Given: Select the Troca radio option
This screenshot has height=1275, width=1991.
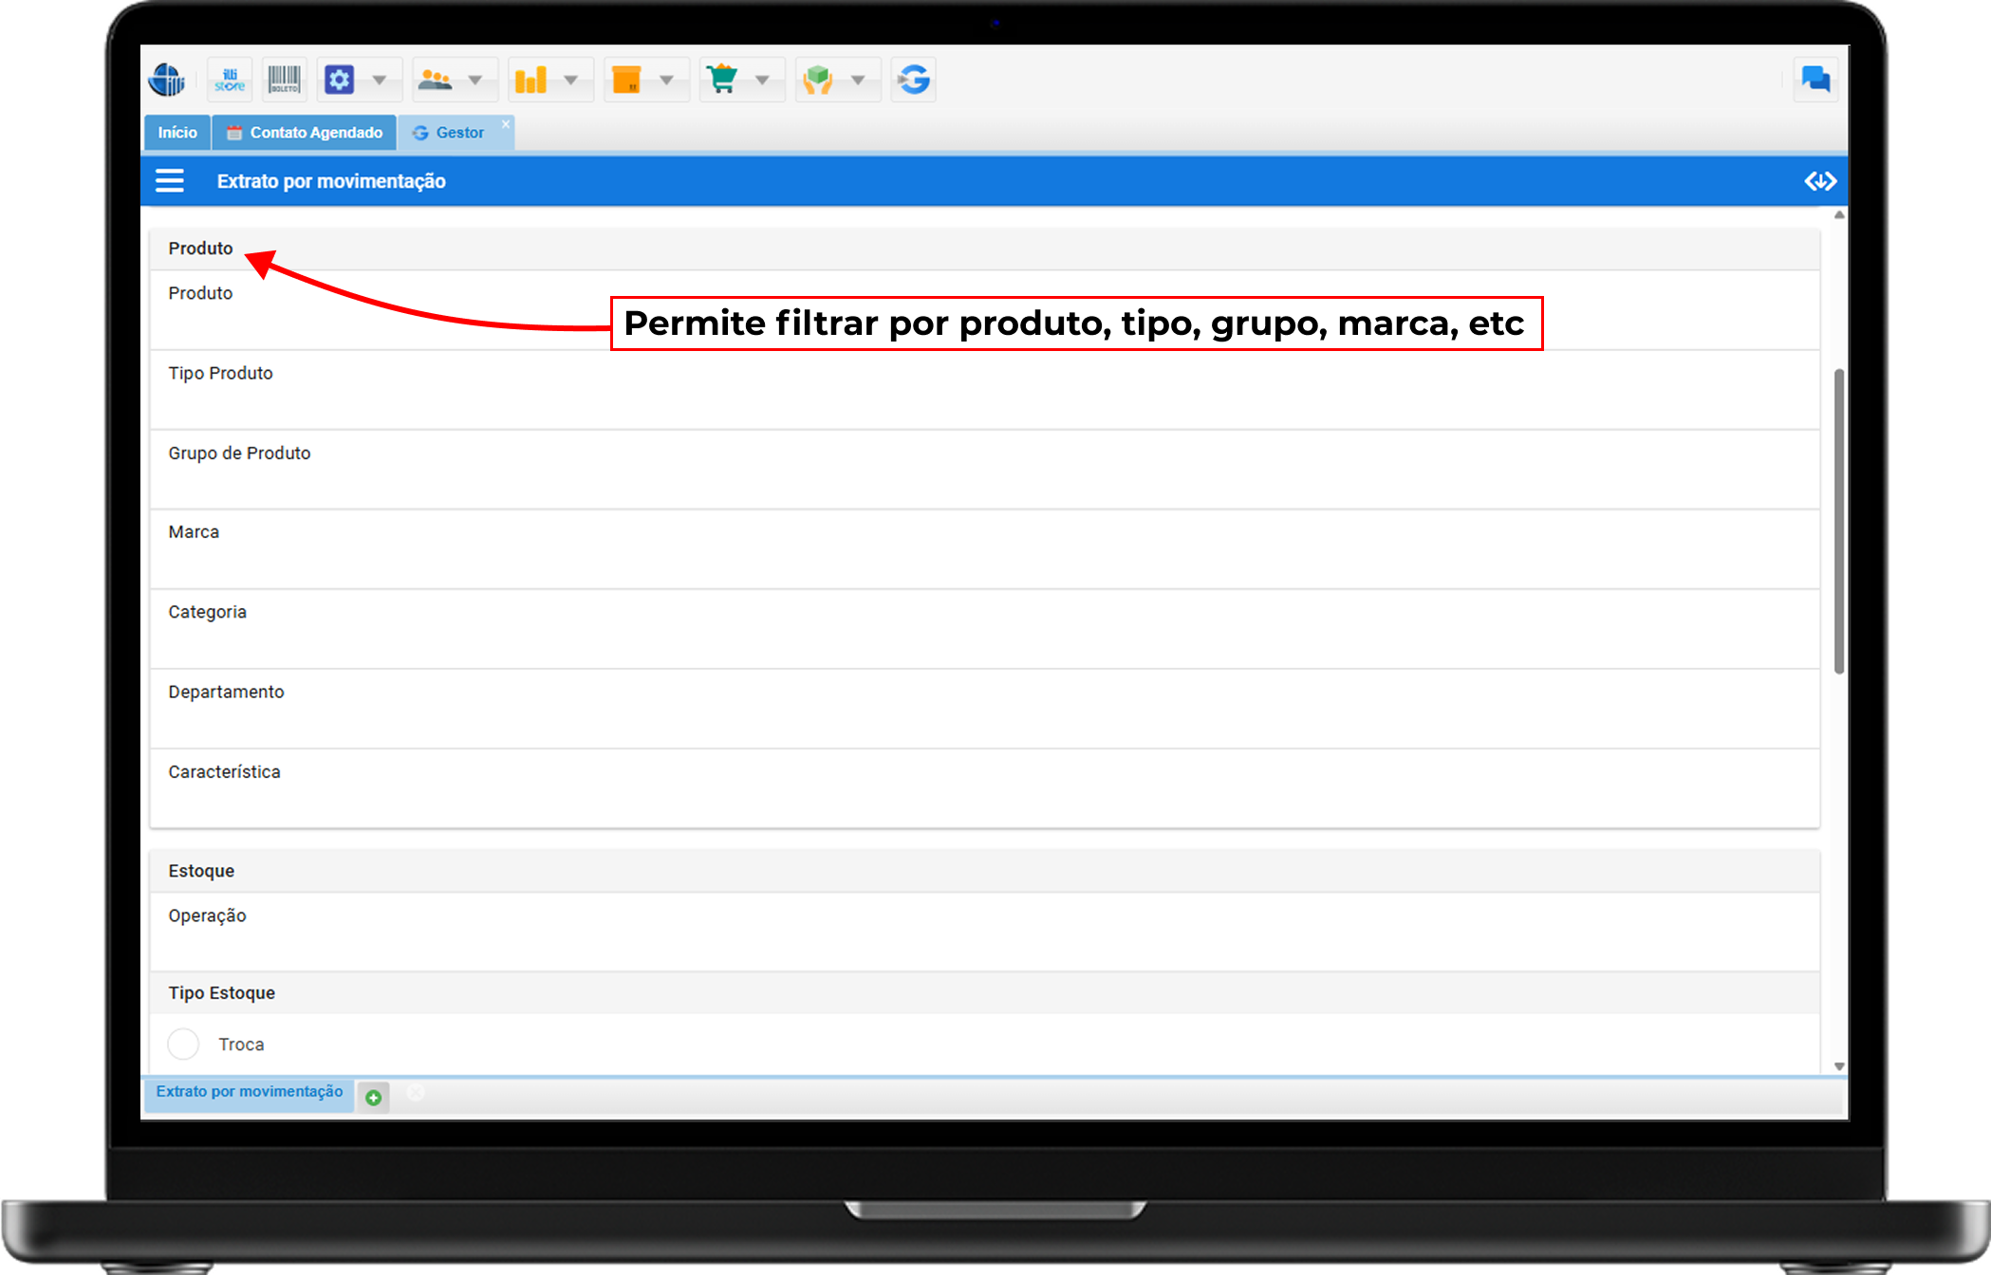Looking at the screenshot, I should click(x=183, y=1044).
